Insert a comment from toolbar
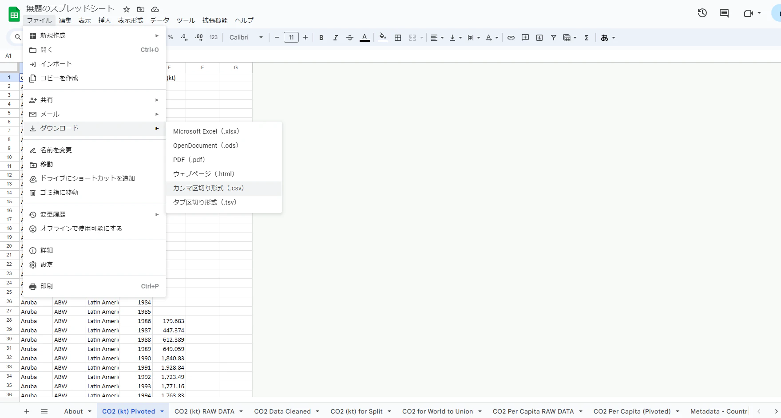The height and width of the screenshot is (418, 781). point(525,38)
